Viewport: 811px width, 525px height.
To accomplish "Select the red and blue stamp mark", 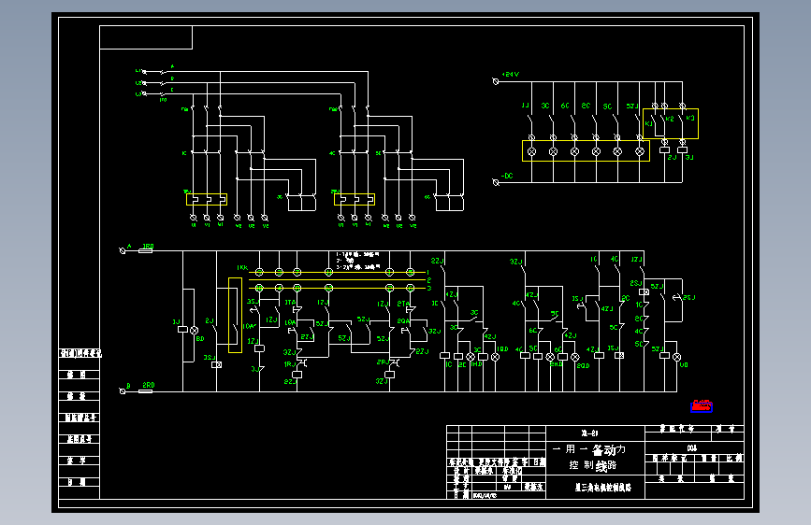I will tap(702, 406).
